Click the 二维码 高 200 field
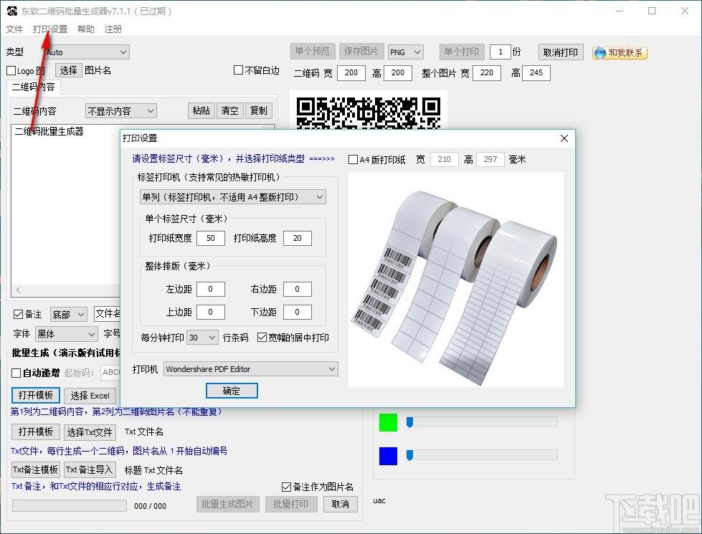This screenshot has height=534, width=702. tap(397, 72)
